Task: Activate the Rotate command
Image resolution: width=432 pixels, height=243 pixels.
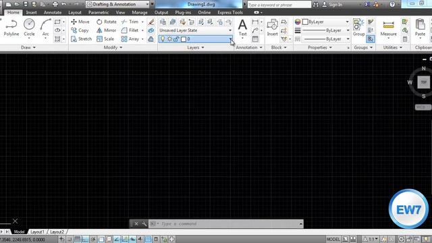Action: pyautogui.click(x=107, y=22)
